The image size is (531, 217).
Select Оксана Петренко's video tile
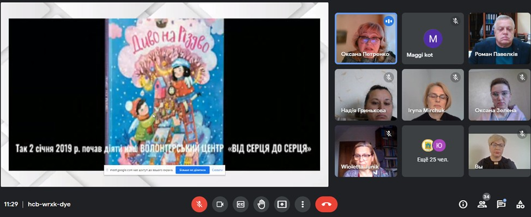[366, 39]
